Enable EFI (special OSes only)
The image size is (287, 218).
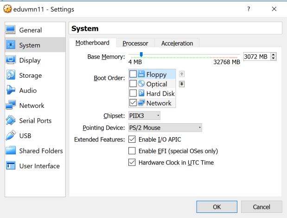click(132, 151)
